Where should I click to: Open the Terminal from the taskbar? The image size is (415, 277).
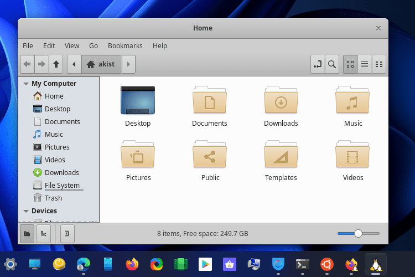[302, 264]
